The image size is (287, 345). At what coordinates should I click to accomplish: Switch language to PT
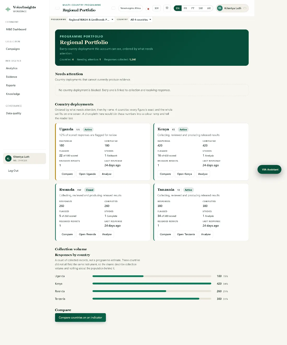pyautogui.click(x=193, y=8)
